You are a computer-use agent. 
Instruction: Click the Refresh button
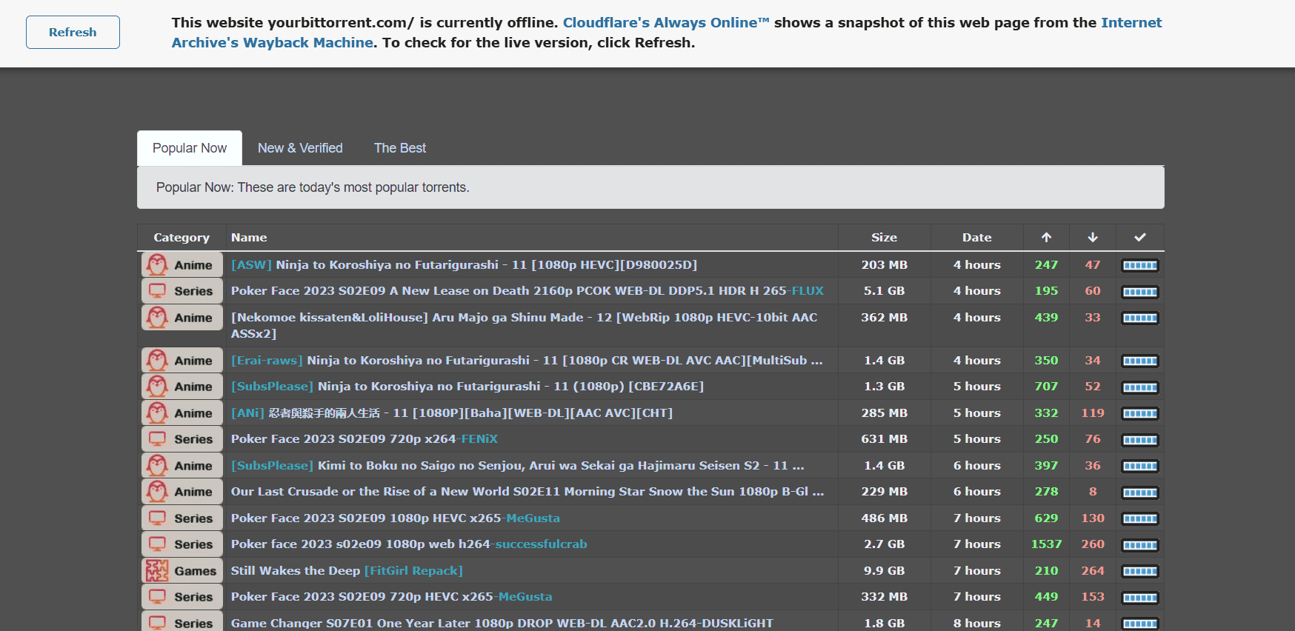pos(73,33)
